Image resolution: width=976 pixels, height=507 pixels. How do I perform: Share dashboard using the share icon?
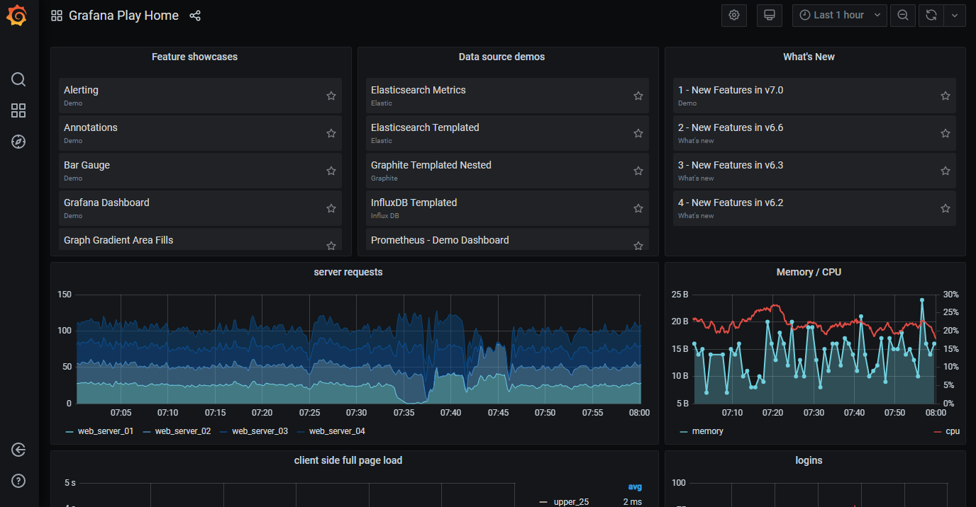[x=195, y=16]
